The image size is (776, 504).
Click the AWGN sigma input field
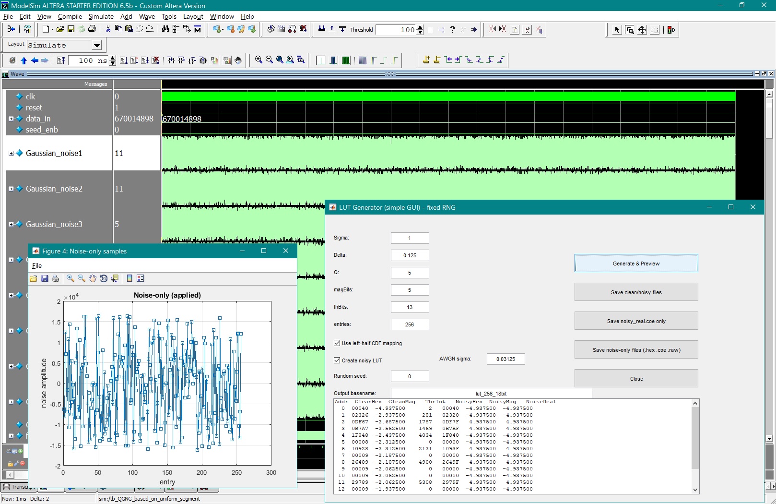pyautogui.click(x=506, y=359)
